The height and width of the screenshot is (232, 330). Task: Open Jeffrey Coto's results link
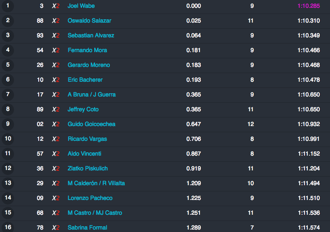tap(83, 109)
